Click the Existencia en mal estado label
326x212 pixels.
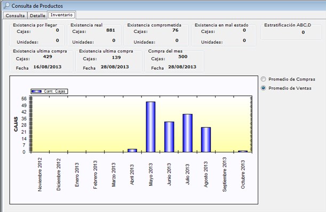pos(221,25)
